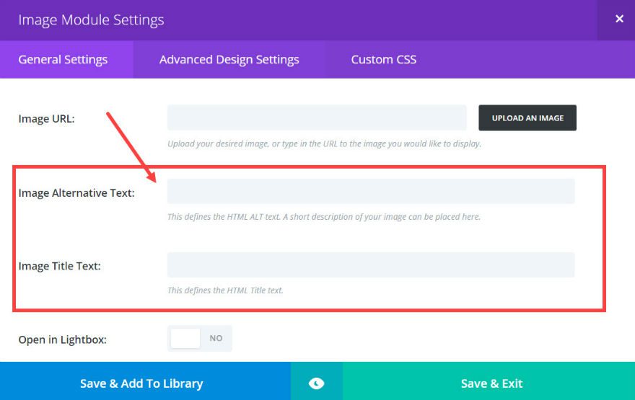Image resolution: width=635 pixels, height=400 pixels.
Task: Click the Image URL label
Action: pyautogui.click(x=46, y=118)
